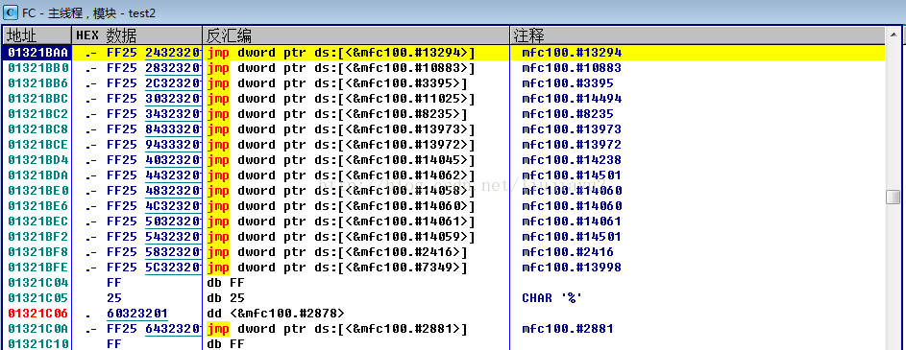906x350 pixels.
Task: Select address 01321BB6
Action: (x=38, y=83)
